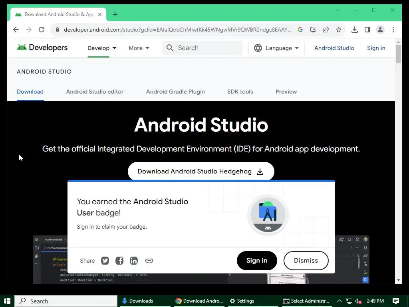Screen dimensions: 409x307
Task: Click the ANDROID STUDIO section heading
Action: tap(44, 72)
